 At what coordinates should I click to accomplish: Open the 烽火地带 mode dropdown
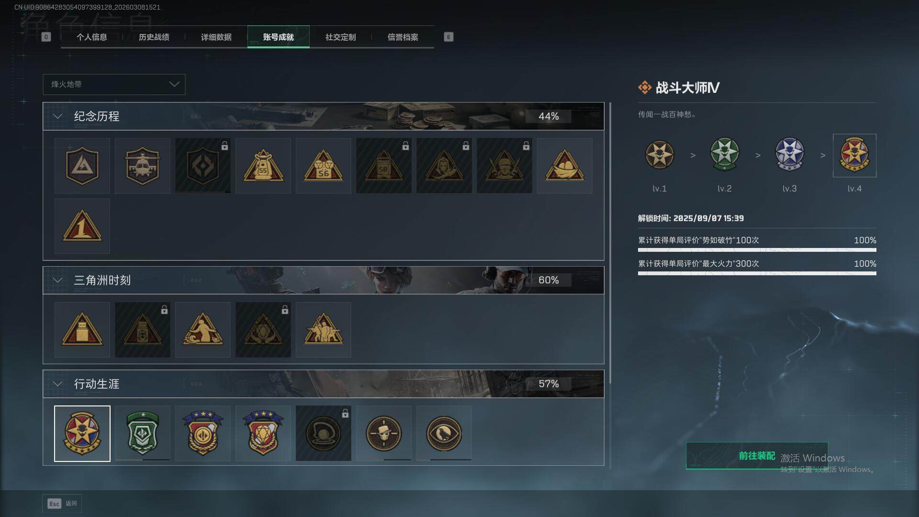pyautogui.click(x=114, y=84)
